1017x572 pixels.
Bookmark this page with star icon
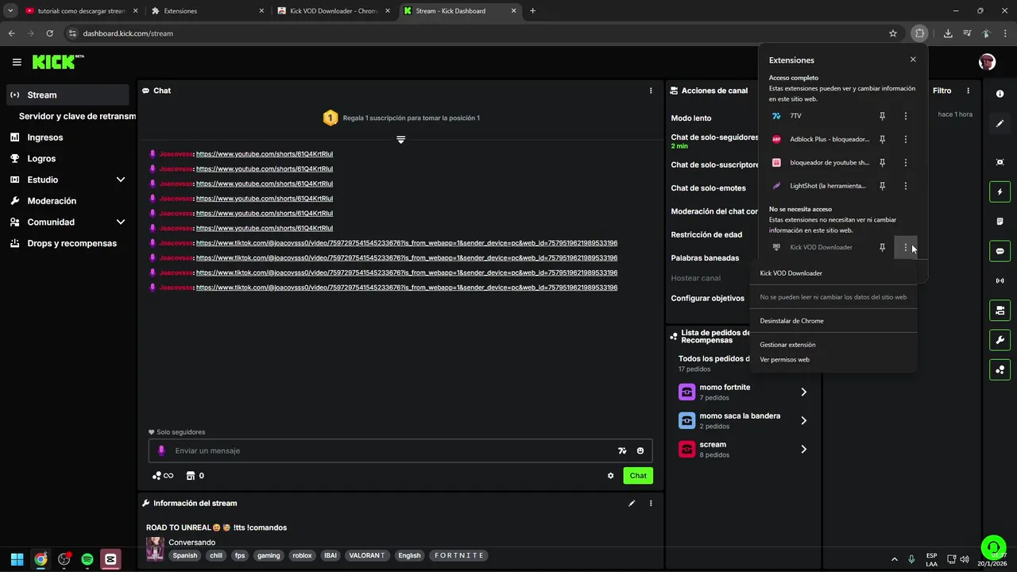893,33
